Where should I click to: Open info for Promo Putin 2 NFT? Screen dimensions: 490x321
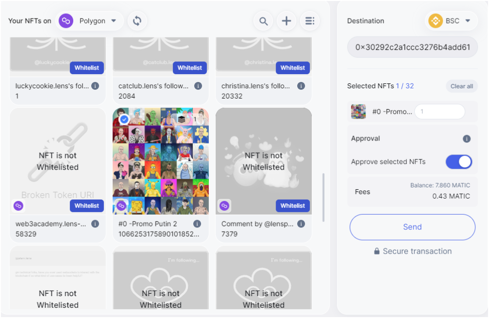(x=197, y=224)
